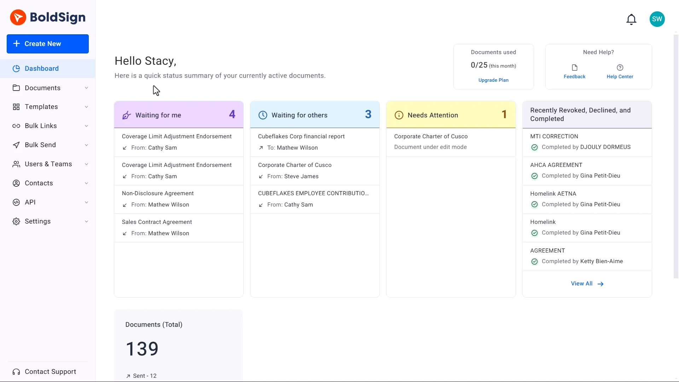Click View All completed documents link

tap(587, 284)
